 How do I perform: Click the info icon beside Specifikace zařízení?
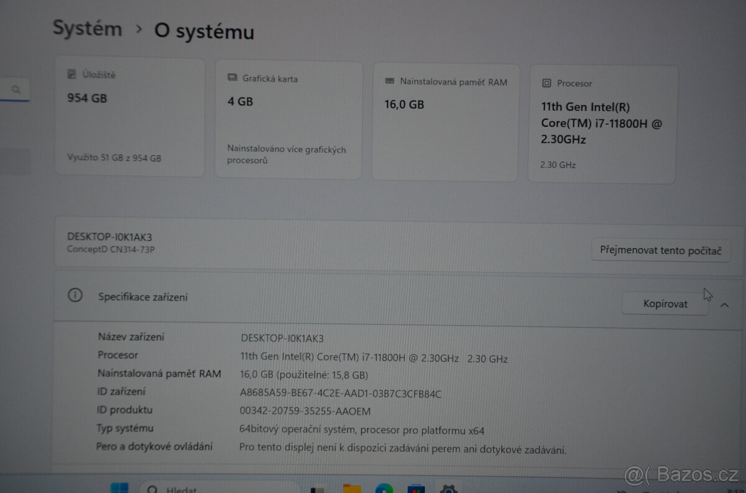[75, 296]
